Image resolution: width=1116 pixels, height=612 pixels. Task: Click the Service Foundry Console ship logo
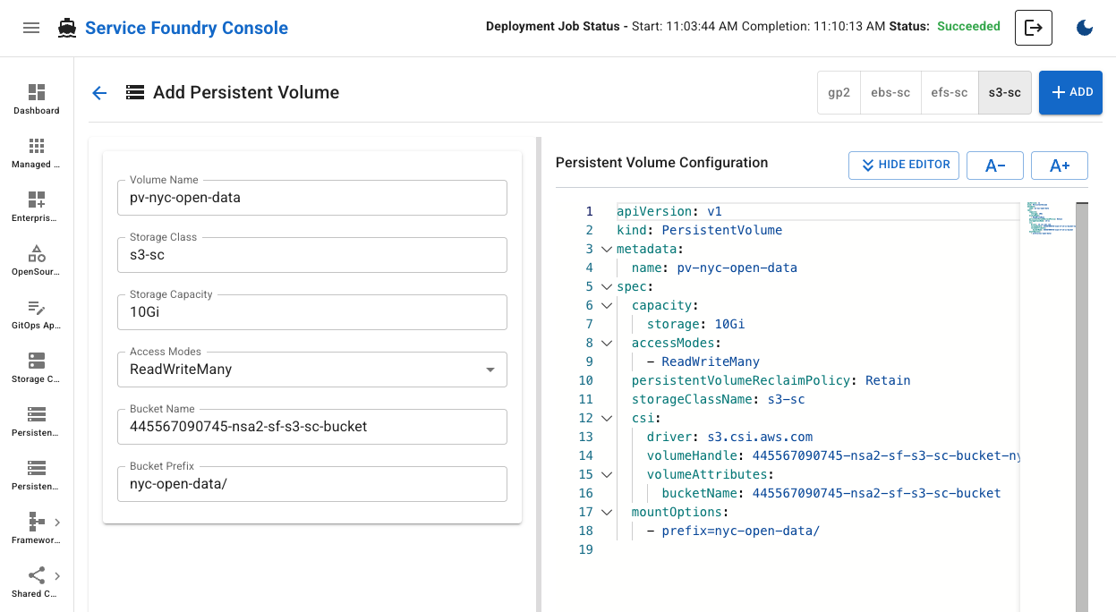click(x=65, y=27)
